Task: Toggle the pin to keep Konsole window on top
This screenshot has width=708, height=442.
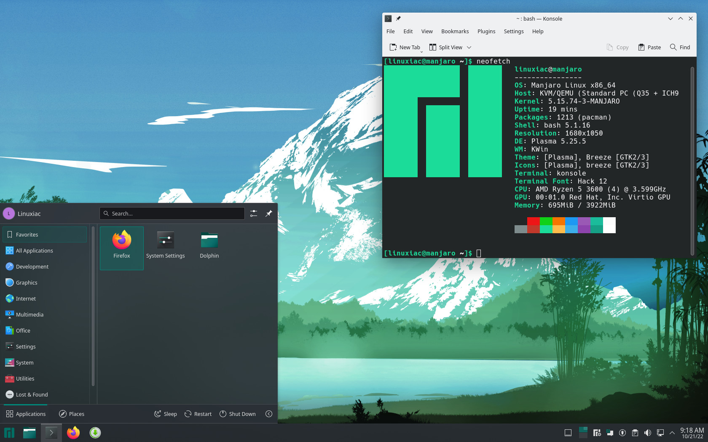Action: [x=398, y=18]
